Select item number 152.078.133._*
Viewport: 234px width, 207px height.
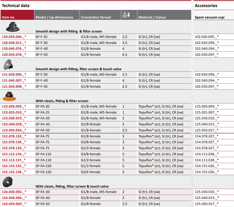pyautogui.click(x=14, y=136)
